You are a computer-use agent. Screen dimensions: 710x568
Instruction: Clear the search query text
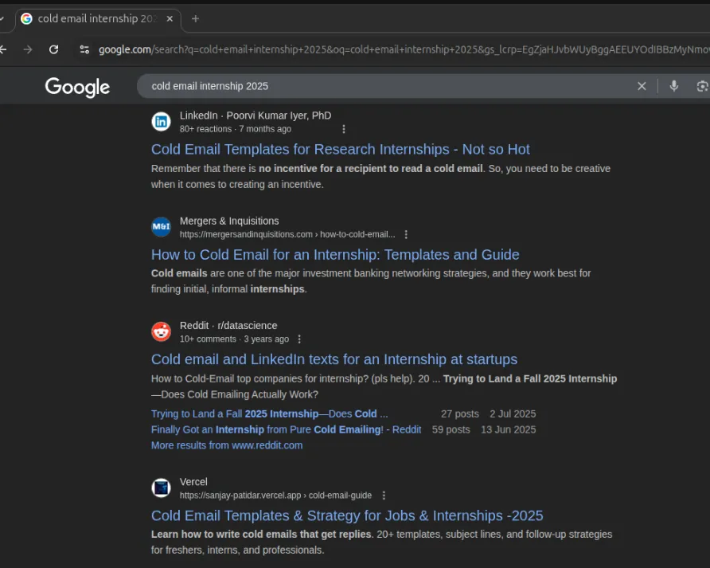click(642, 86)
